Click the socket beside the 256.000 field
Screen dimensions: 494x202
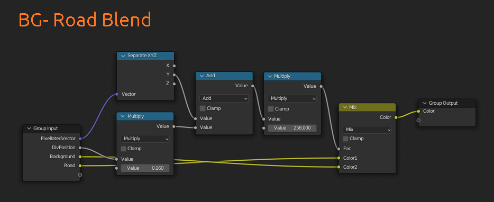[264, 128]
